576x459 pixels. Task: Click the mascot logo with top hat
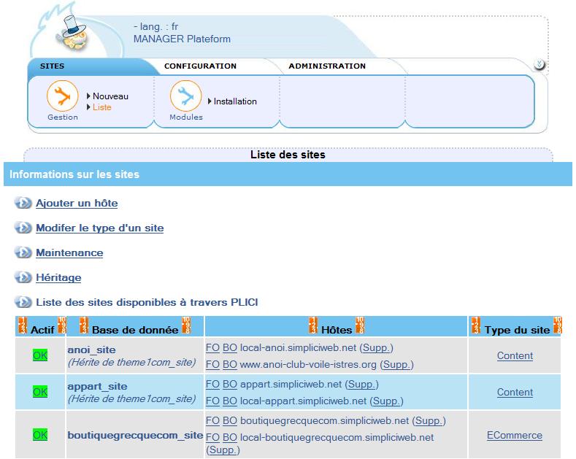coord(74,33)
